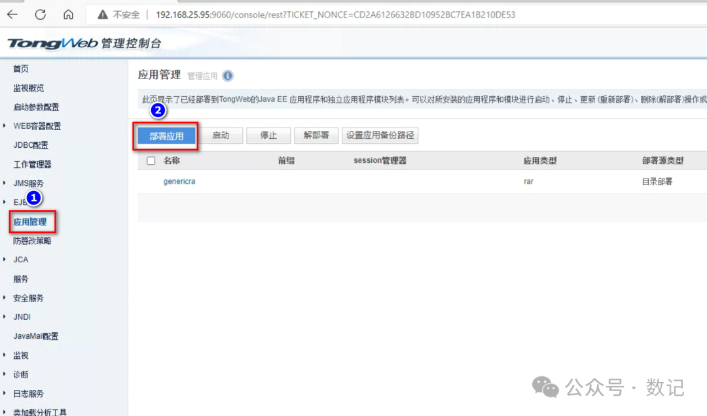The width and height of the screenshot is (707, 416).
Task: Go back with the browser back arrow
Action: coord(12,14)
